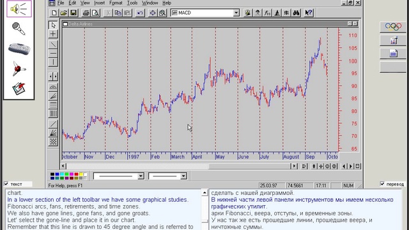Open the Window menu

click(150, 3)
